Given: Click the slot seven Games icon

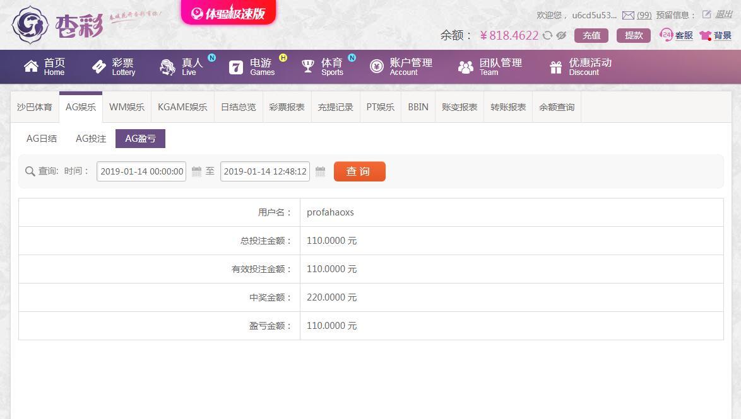Looking at the screenshot, I should [236, 67].
